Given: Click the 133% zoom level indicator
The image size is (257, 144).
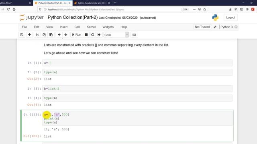Looking at the screenshot, I should pos(185,10).
